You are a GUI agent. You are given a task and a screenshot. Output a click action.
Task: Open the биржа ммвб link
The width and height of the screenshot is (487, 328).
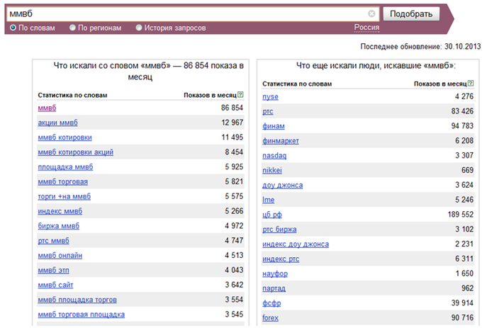coord(58,226)
